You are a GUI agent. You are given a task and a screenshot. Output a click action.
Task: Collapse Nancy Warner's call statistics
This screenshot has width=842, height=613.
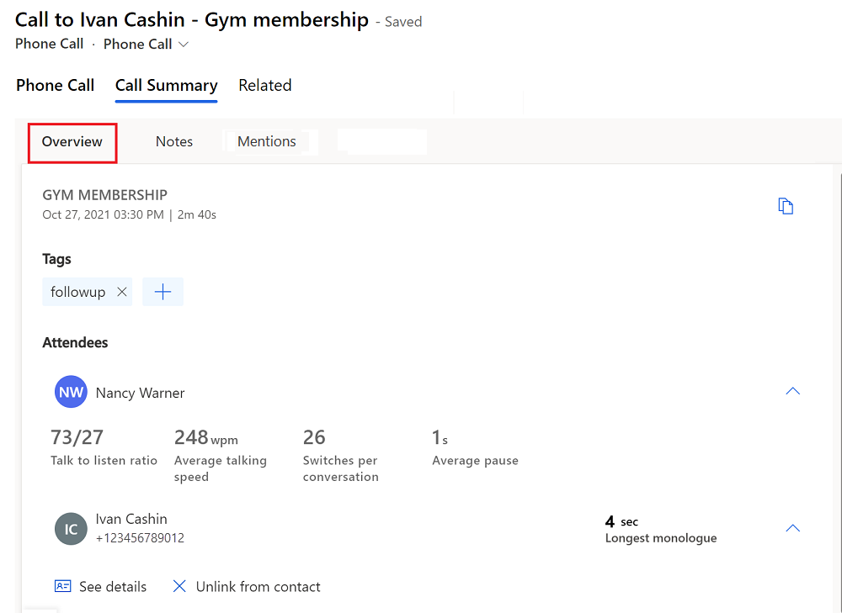[x=792, y=390]
